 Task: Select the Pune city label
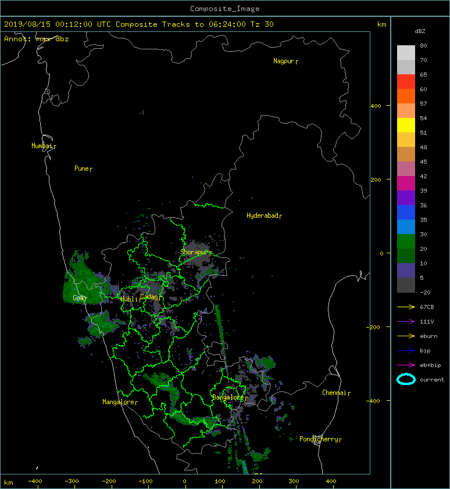pyautogui.click(x=82, y=168)
